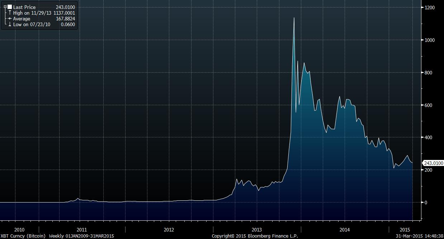Select the "Average" legend label
Screen dimensions: 444x239
pyautogui.click(x=22, y=19)
